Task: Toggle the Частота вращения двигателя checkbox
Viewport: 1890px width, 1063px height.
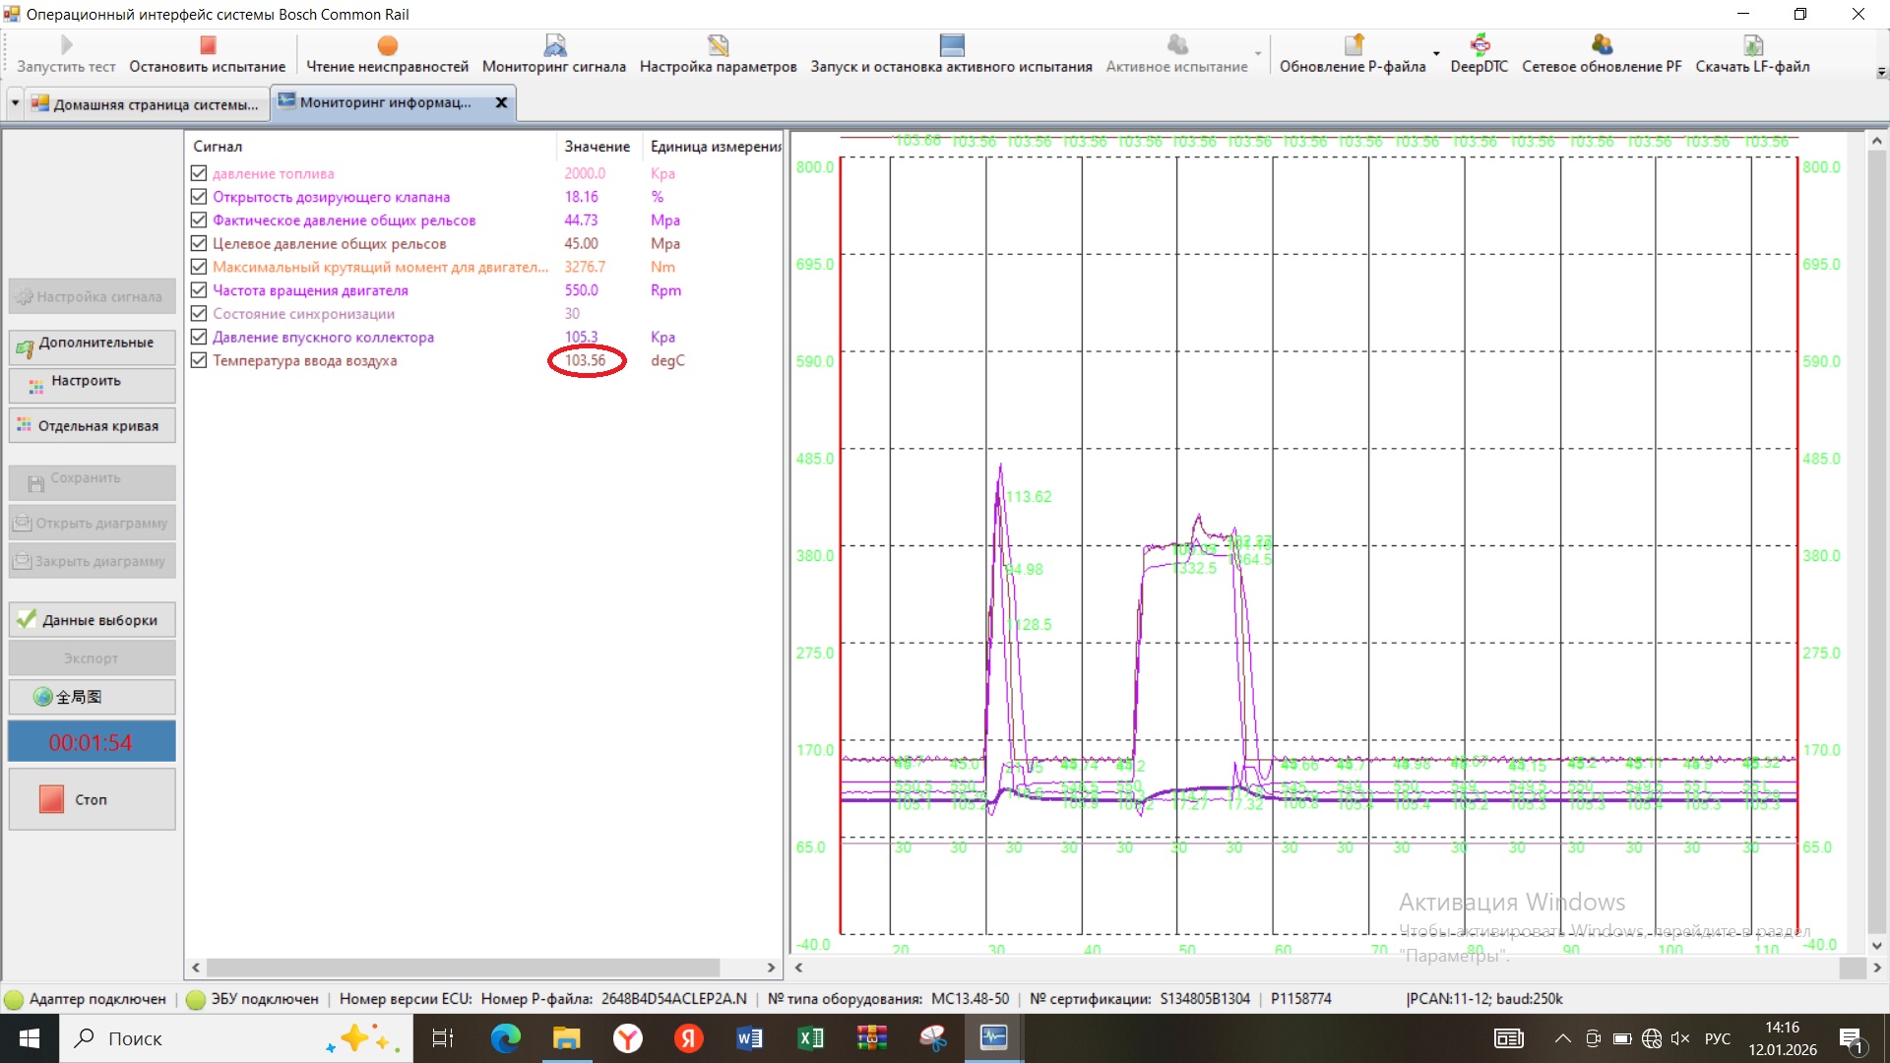Action: point(199,290)
